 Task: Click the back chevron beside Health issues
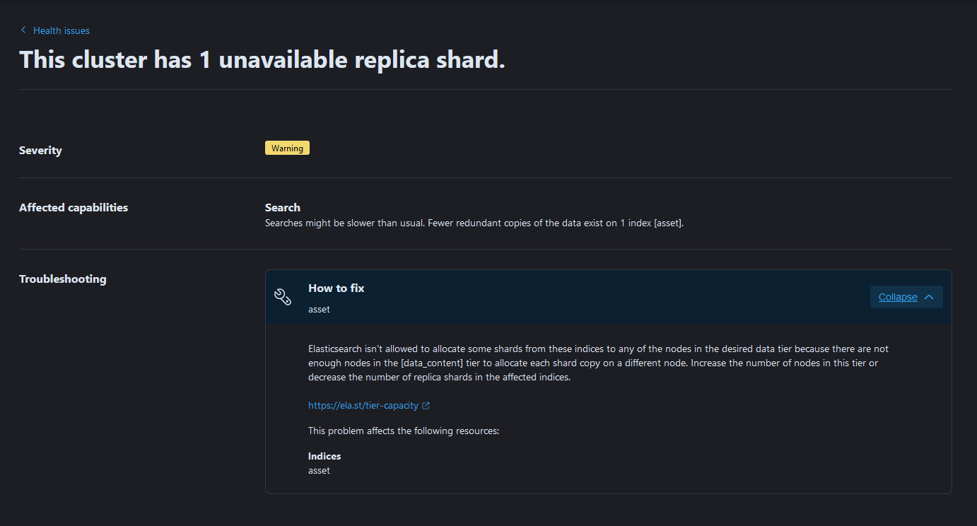23,30
